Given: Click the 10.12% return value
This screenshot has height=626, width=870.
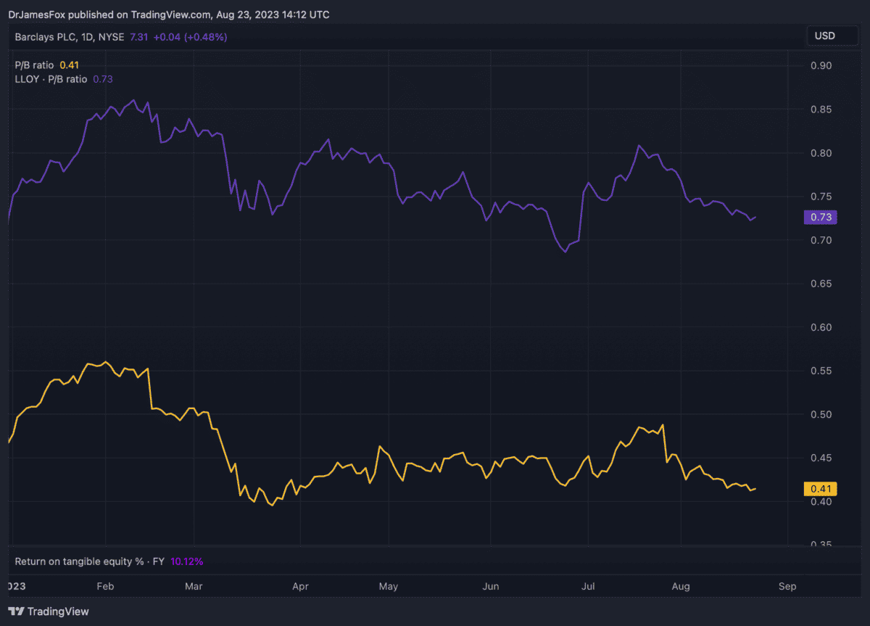Looking at the screenshot, I should (187, 561).
